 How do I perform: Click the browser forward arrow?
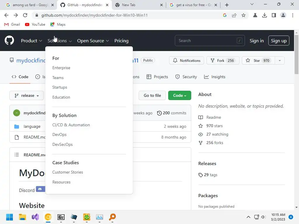click(x=16, y=15)
